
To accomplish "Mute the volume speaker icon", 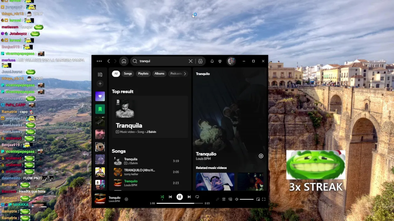I will click(x=237, y=200).
